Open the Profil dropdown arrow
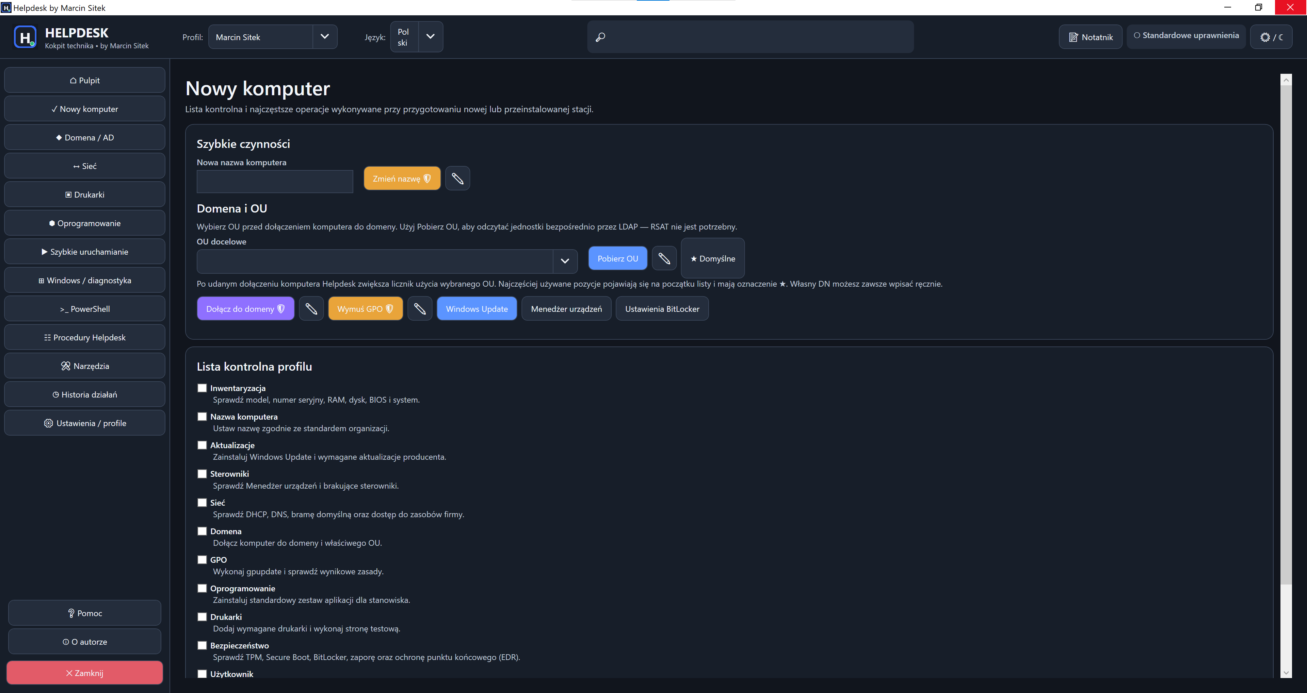This screenshot has width=1307, height=693. pos(325,36)
